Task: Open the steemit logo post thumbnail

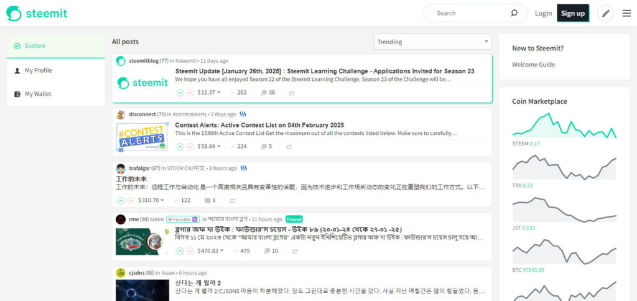Action: tap(142, 83)
